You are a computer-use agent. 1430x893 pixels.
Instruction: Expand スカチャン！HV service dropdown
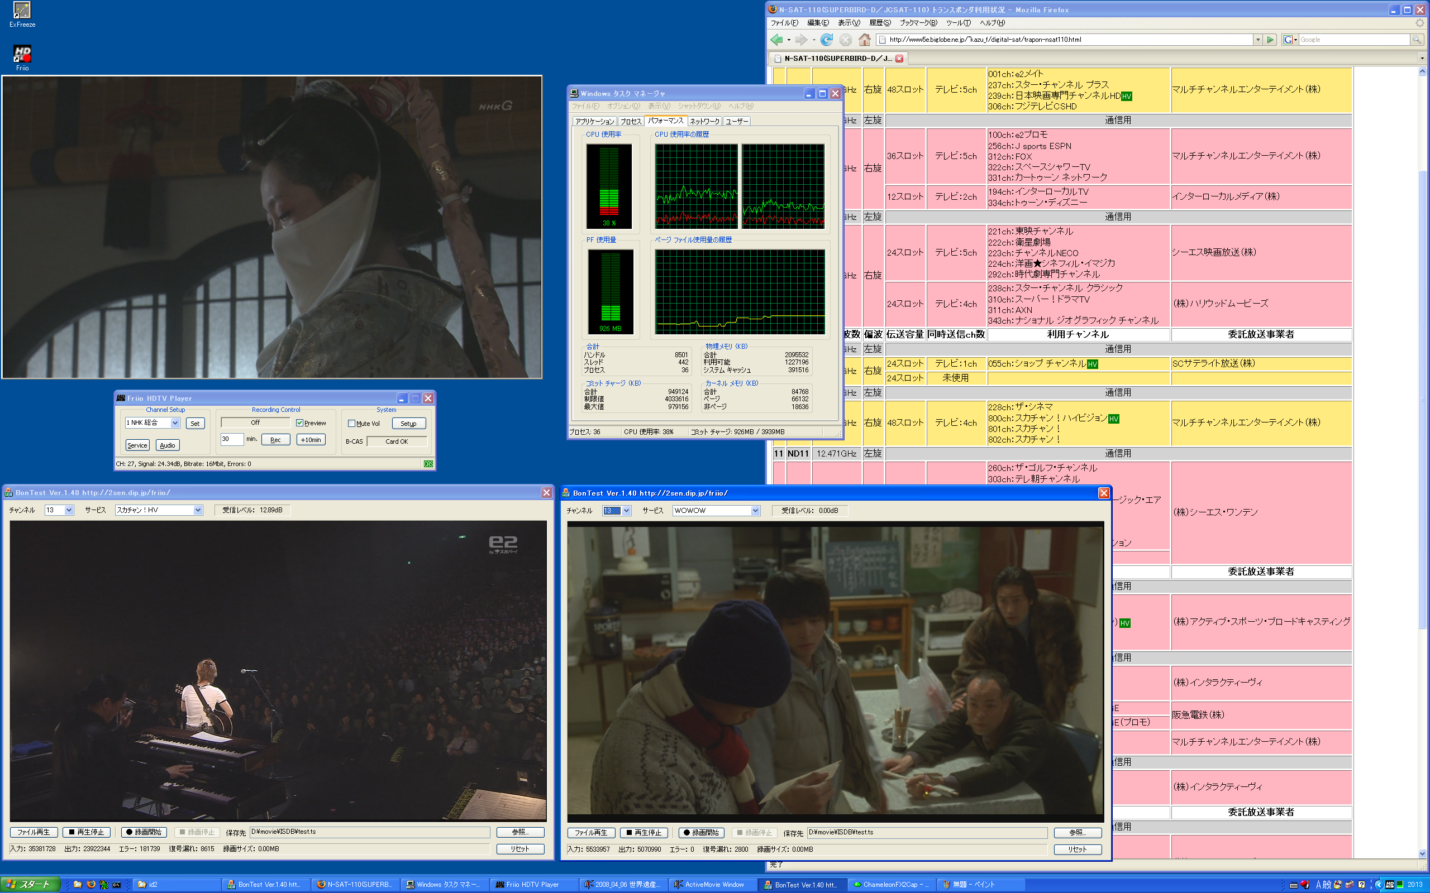pyautogui.click(x=198, y=510)
